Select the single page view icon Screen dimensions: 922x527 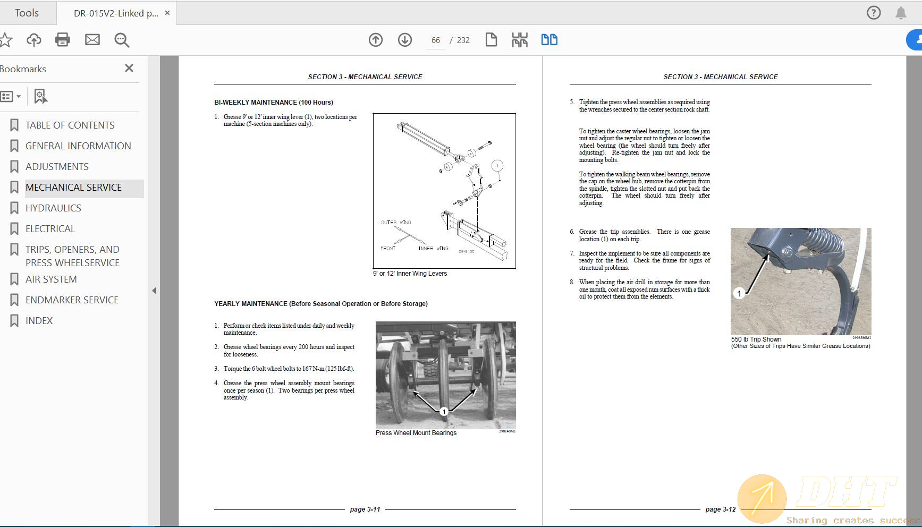pos(491,40)
